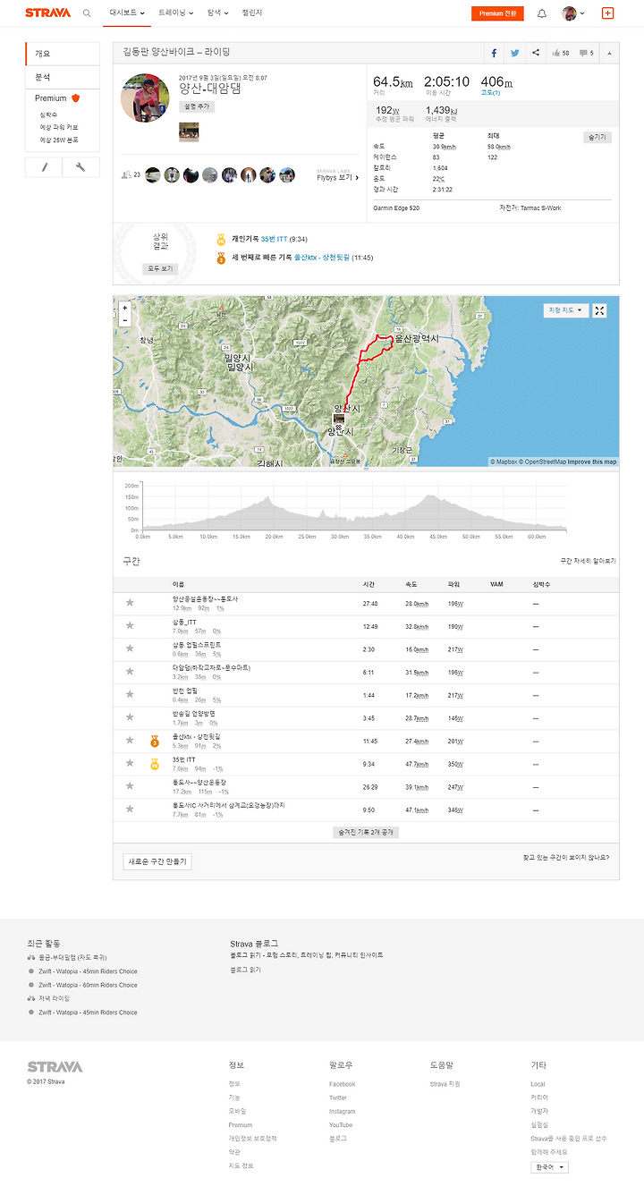Click the Premium 전환 button
644x1195 pixels.
pos(497,13)
